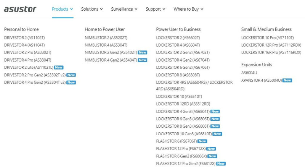
Task: Open DRIVESTOR 2 (AS1102T) product page
Action: pos(24,37)
